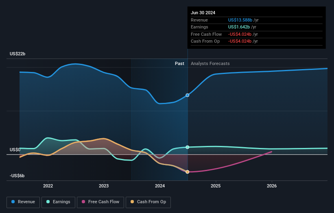Click the US$22b y-axis label
The width and height of the screenshot is (334, 213).
click(x=17, y=54)
